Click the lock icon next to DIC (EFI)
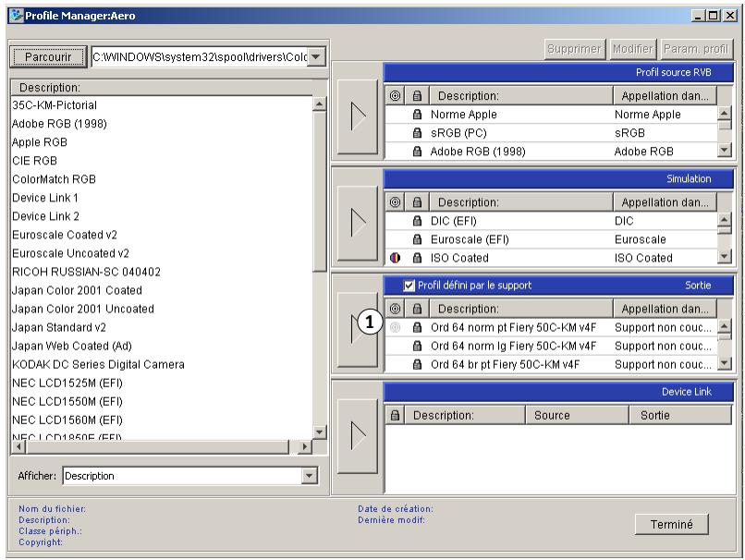This screenshot has width=745, height=560. [x=417, y=221]
